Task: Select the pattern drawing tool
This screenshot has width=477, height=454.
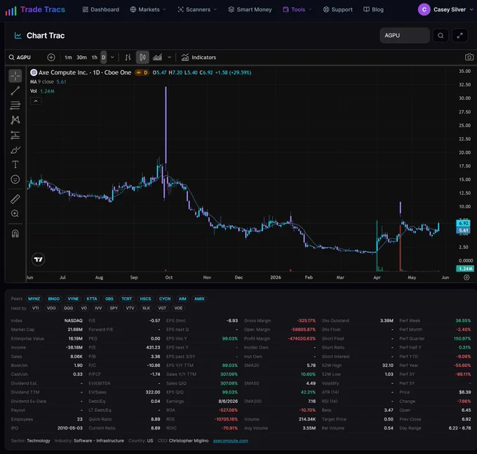Action: pyautogui.click(x=15, y=120)
